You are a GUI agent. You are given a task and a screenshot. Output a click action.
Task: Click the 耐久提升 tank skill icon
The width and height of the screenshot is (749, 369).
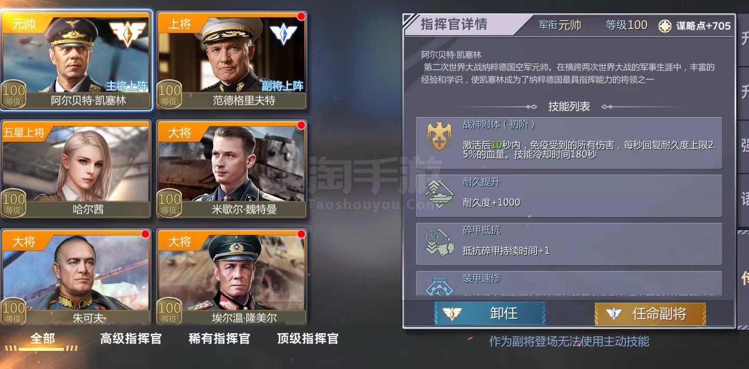click(439, 194)
